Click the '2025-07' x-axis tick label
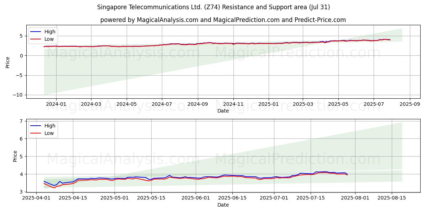The width and height of the screenshot is (427, 213). [374, 104]
